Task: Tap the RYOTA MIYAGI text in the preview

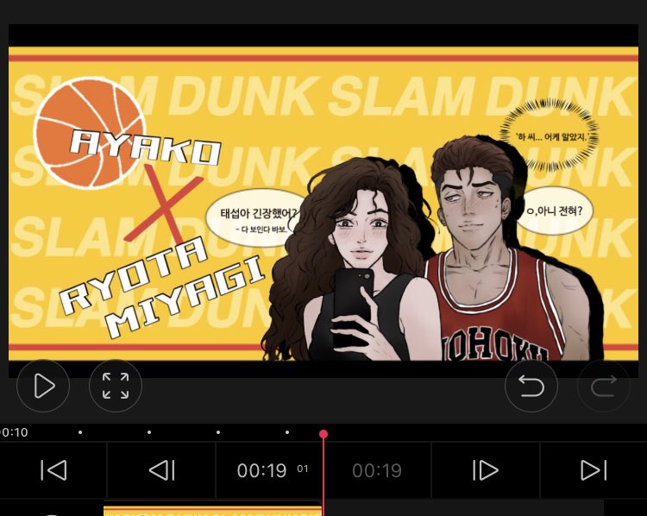Action: [x=162, y=287]
